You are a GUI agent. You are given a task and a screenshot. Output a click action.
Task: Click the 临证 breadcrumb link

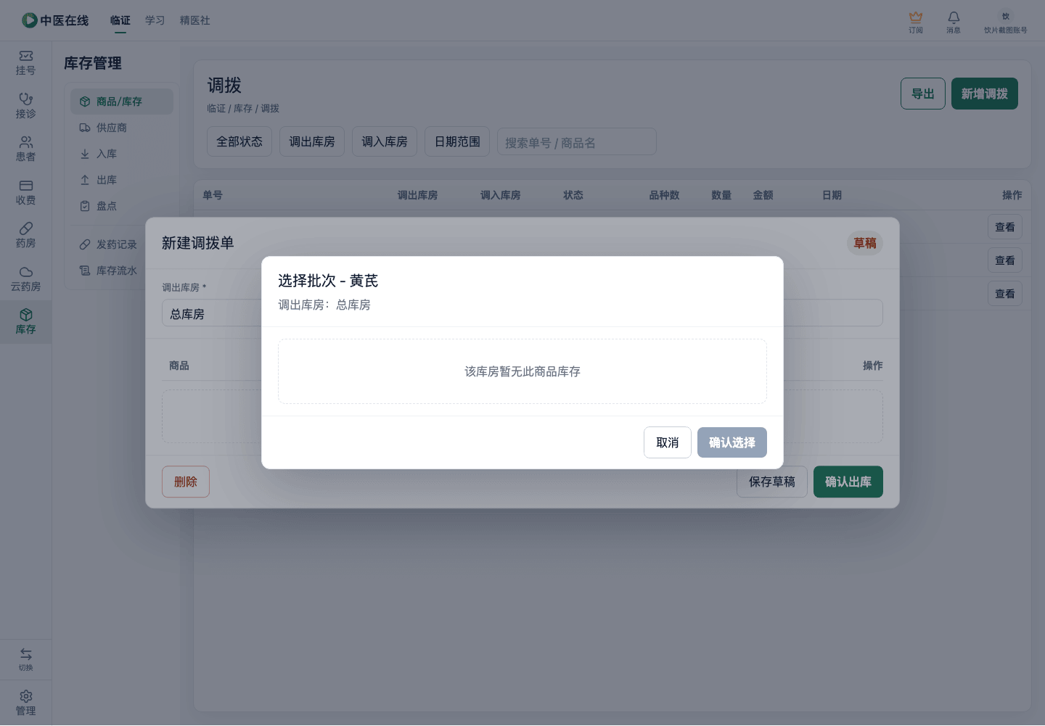[x=216, y=108]
